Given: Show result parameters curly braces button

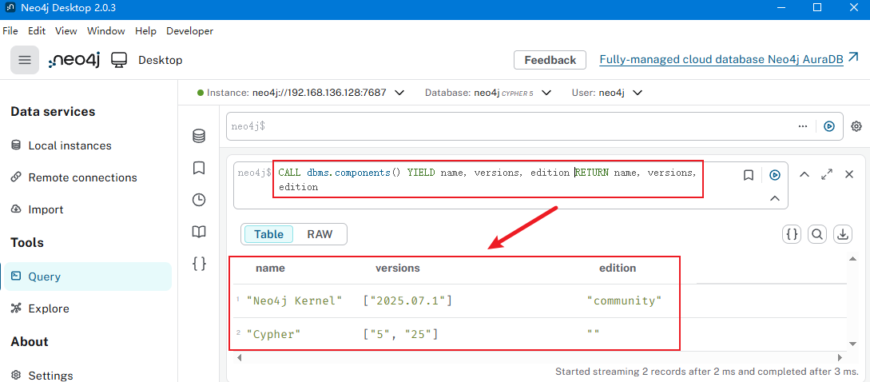Looking at the screenshot, I should (x=792, y=234).
